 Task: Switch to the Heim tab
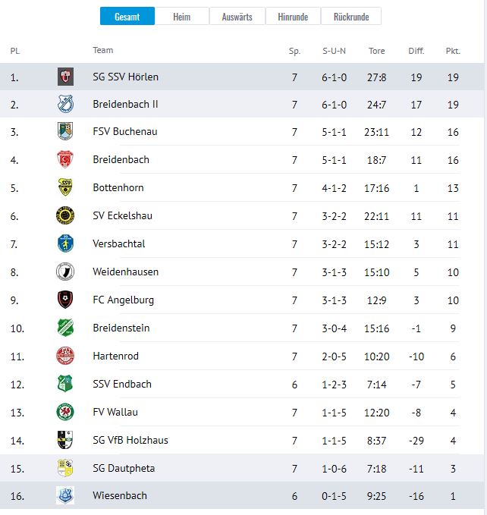182,17
